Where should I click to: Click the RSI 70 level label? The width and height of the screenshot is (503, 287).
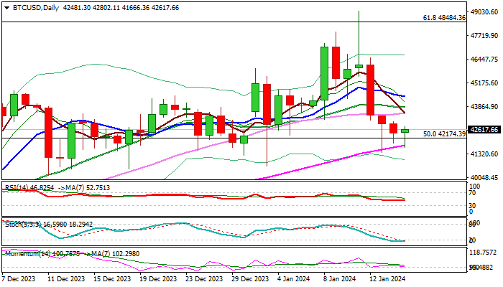[473, 193]
